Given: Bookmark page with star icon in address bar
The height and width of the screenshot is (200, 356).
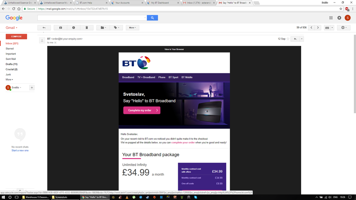Looking at the screenshot, I should (x=341, y=9).
